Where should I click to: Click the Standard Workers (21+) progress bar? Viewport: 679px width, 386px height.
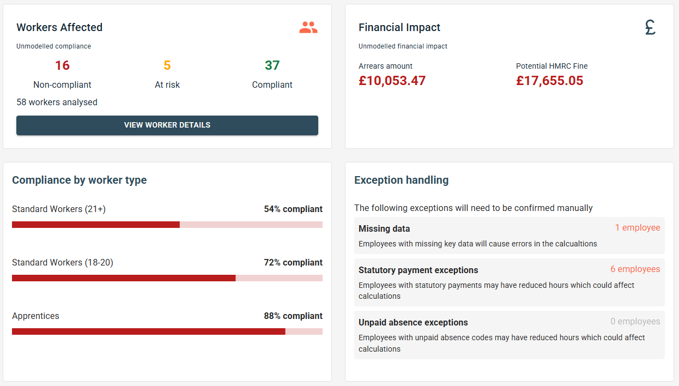(x=167, y=224)
